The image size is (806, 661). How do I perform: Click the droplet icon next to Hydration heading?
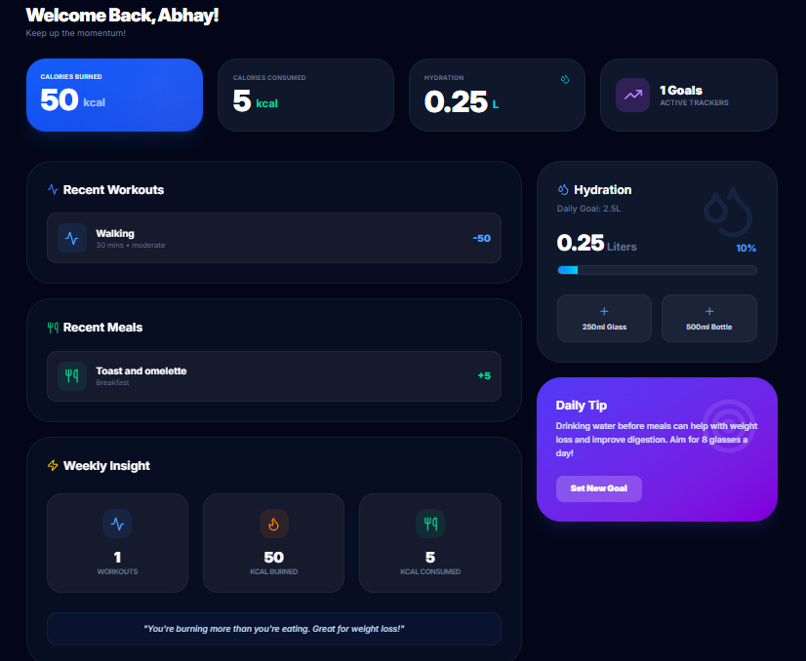tap(563, 190)
